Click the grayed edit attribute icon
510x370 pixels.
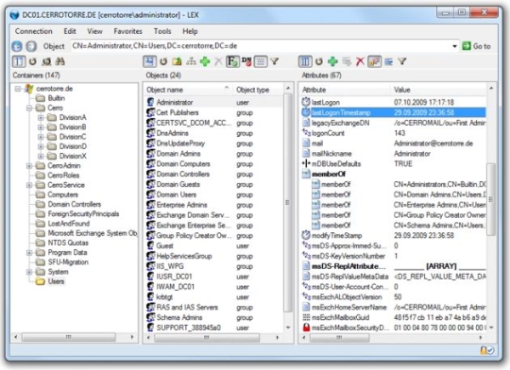(x=347, y=61)
